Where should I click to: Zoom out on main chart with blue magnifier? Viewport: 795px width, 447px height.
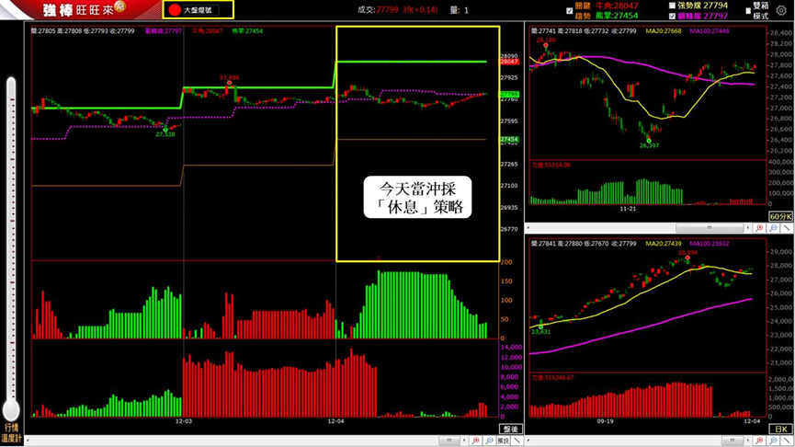pyautogui.click(x=489, y=441)
